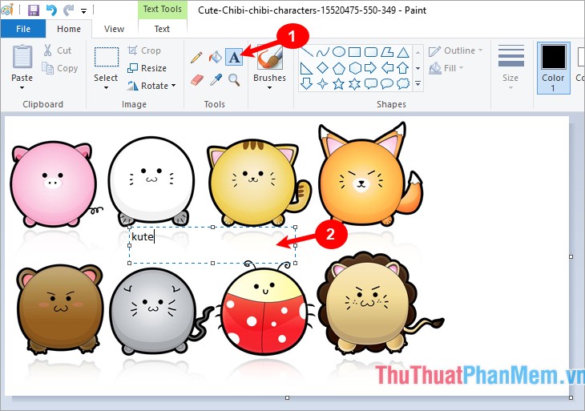Screen dimensions: 585x411
Task: Choose the Down arrow shape
Action: [306, 83]
